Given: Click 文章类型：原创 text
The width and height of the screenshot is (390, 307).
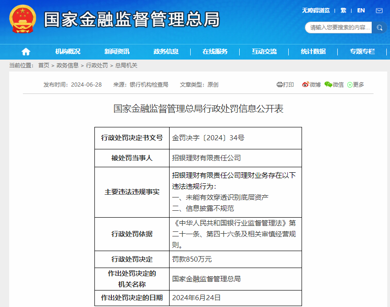Looking at the screenshot, I should click(x=199, y=85).
